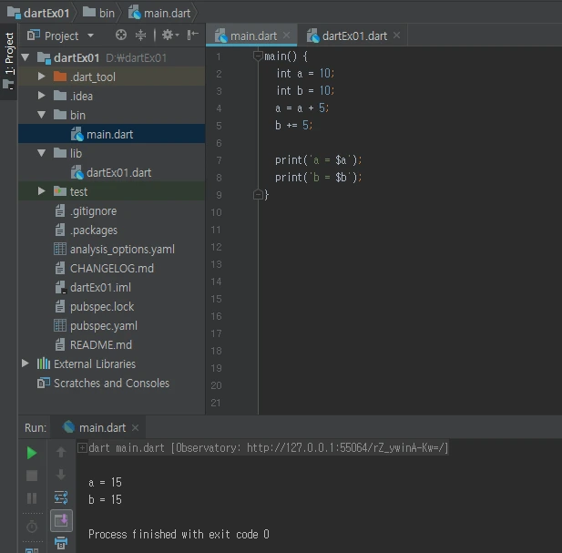This screenshot has width=562, height=553.
Task: Click on print('b = $b') code line
Action: click(x=318, y=178)
